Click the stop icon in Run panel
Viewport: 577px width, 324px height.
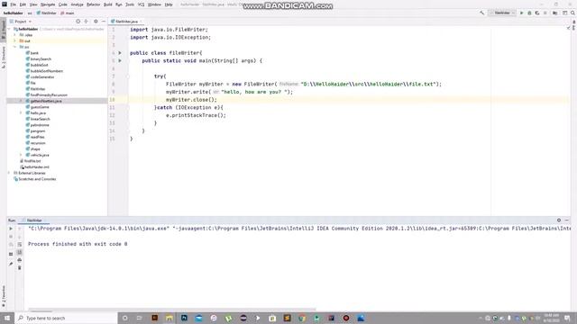tap(11, 237)
